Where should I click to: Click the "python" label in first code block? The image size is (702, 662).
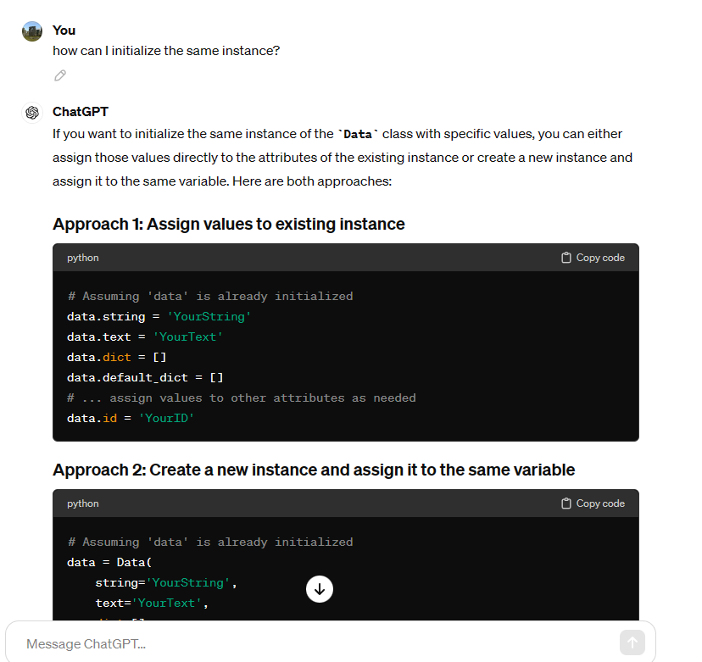coord(83,258)
